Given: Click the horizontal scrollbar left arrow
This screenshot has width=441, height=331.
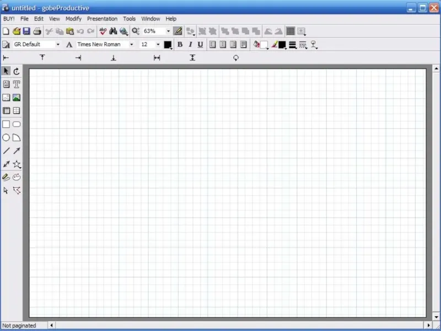Looking at the screenshot, I should click(x=51, y=325).
